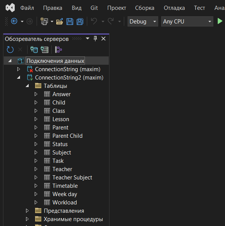Screen dimensions: 225x226
Task: Select the Хранимые процедуры folder
Action: (x=73, y=219)
